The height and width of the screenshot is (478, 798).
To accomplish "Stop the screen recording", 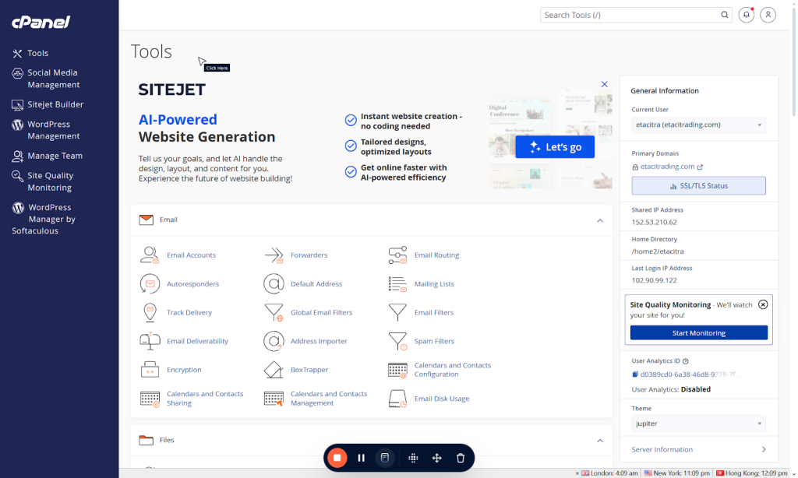I will pos(337,458).
